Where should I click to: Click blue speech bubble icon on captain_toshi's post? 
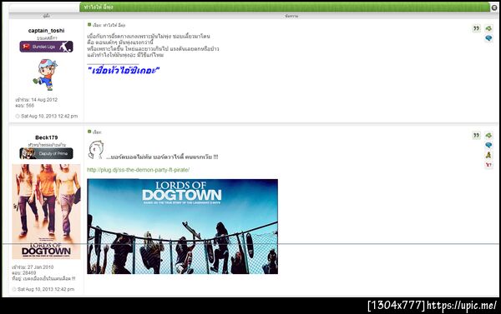(488, 38)
